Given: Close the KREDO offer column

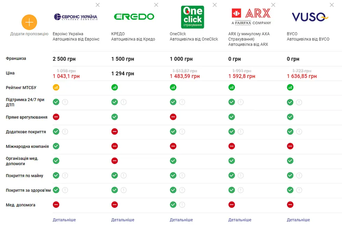Looking at the screenshot, I should [x=156, y=5].
